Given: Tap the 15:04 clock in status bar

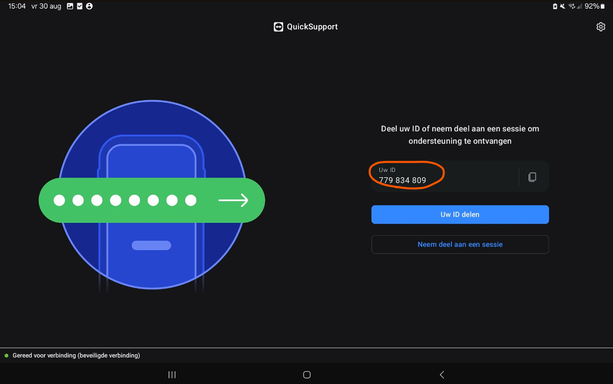Looking at the screenshot, I should [17, 6].
